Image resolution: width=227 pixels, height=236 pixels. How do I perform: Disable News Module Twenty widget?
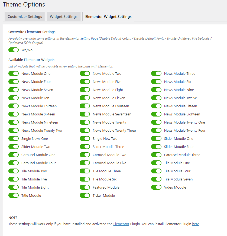pyautogui.click(x=85, y=122)
